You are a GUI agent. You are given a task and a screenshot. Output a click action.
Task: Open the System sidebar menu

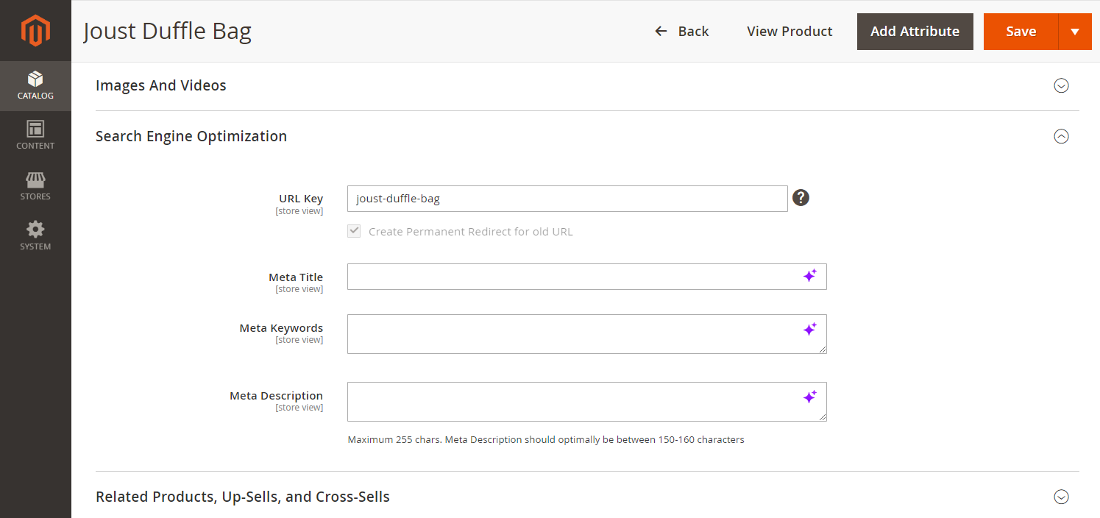coord(35,237)
